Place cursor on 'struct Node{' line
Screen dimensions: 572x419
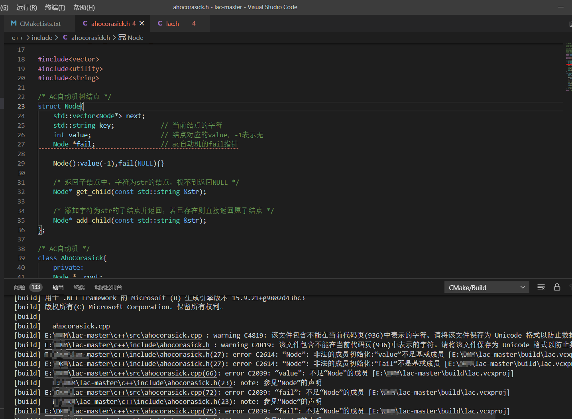(x=61, y=106)
